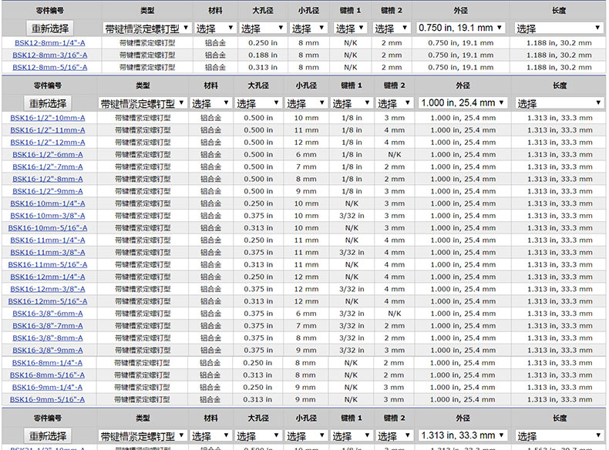This screenshot has height=450, width=609.
Task: Click 重新选择 button in the 0.750 in table
Action: [x=50, y=28]
